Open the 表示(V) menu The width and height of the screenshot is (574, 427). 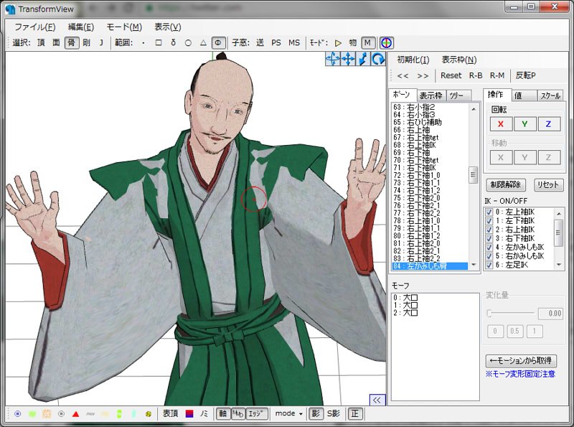[x=168, y=27]
